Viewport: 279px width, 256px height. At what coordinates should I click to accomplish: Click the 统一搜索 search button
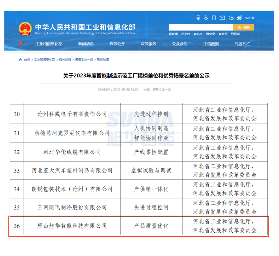243,27
